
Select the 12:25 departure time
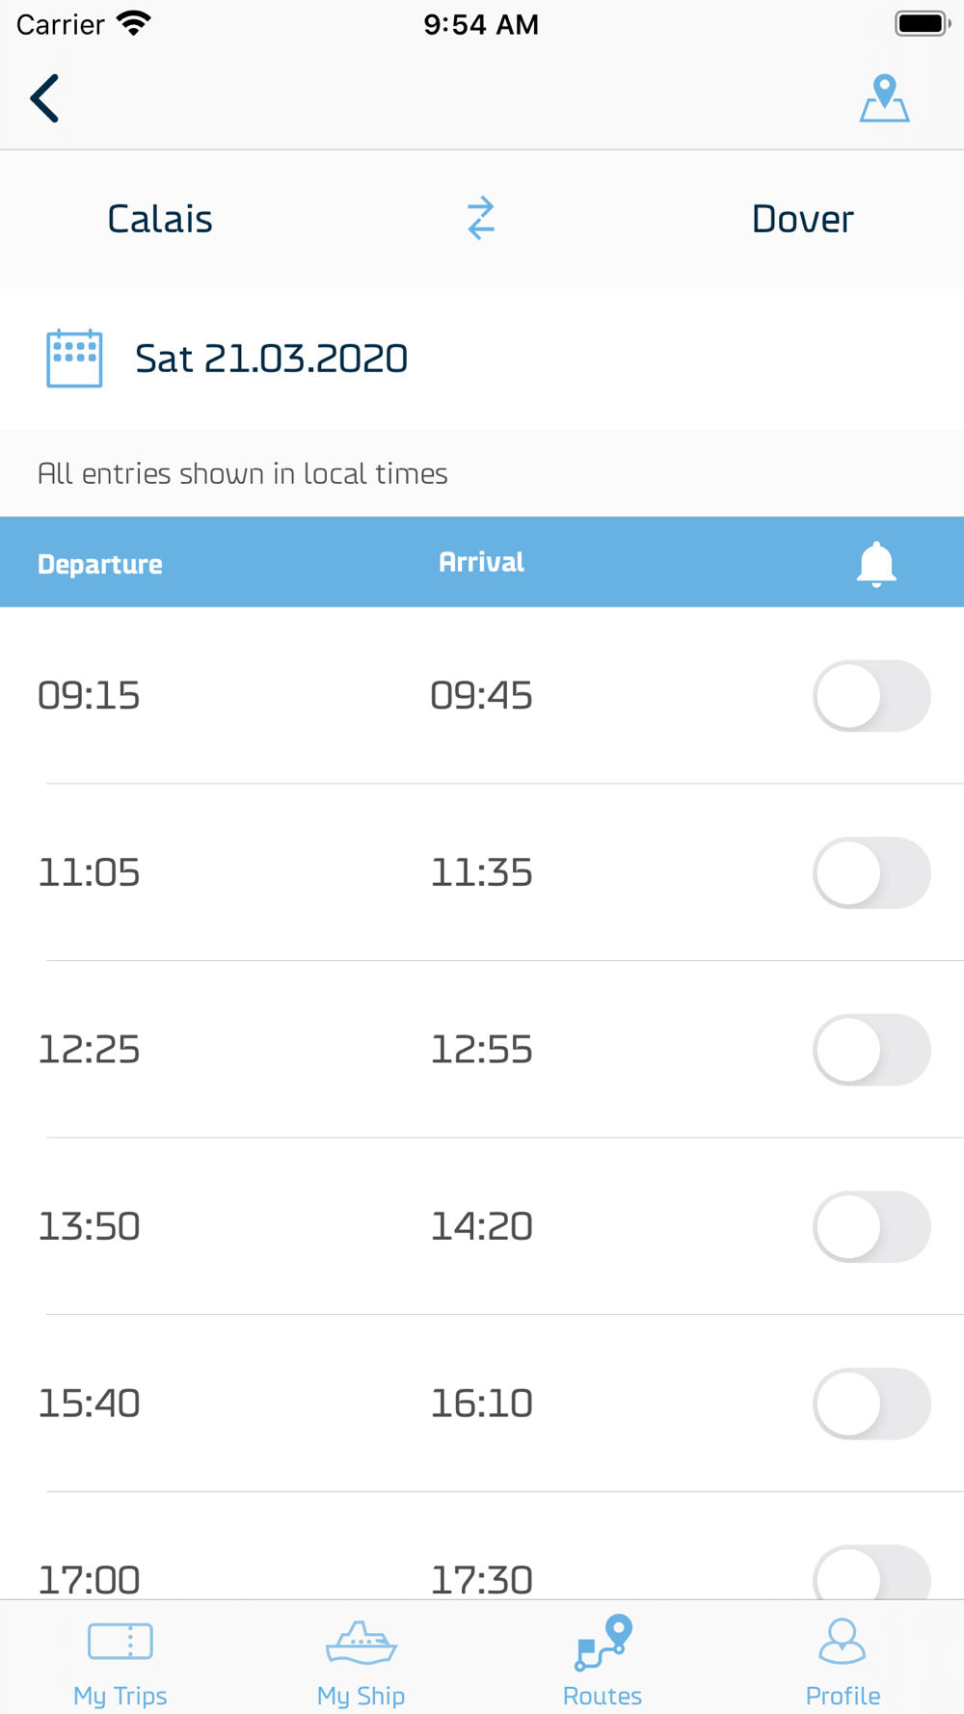[89, 1049]
